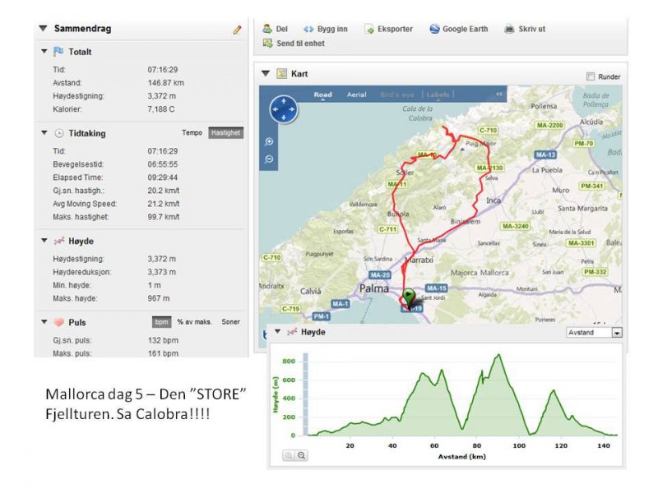Collapse the Totalt section
Viewport: 658px width, 493px height.
(x=44, y=52)
